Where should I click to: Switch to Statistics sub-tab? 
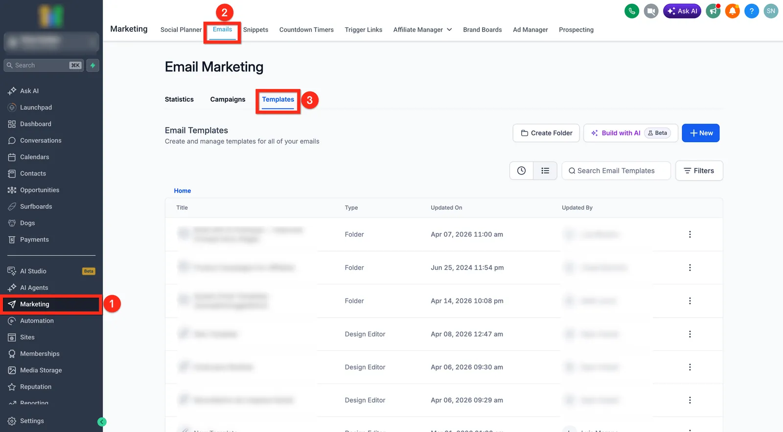179,99
